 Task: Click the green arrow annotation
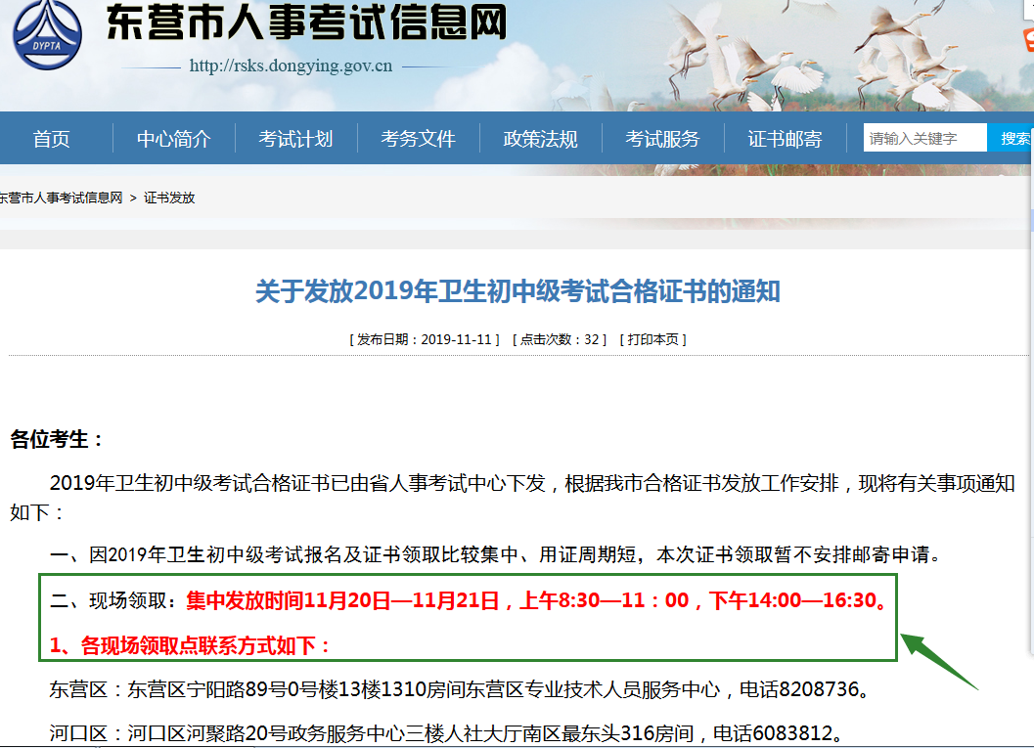pyautogui.click(x=938, y=661)
